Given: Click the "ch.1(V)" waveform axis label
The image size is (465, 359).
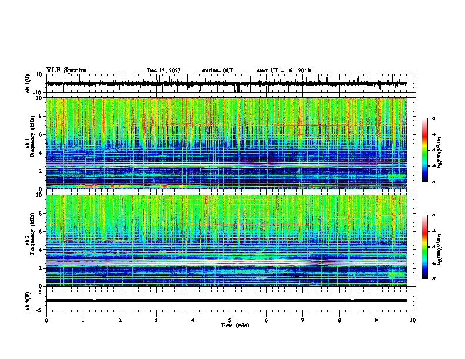Looking at the screenshot, I should pos(28,83).
